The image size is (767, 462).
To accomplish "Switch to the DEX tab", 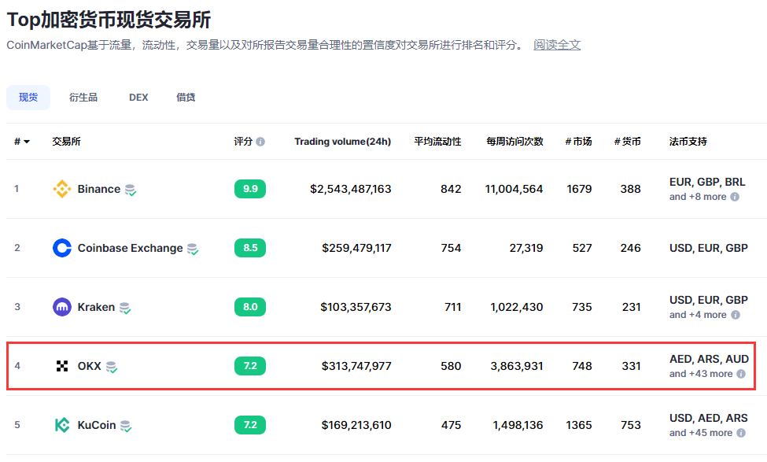I will [x=138, y=98].
